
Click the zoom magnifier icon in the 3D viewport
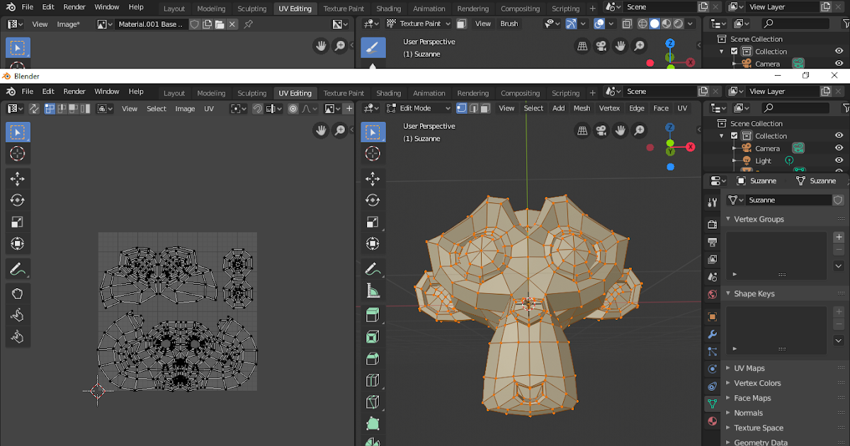(638, 130)
